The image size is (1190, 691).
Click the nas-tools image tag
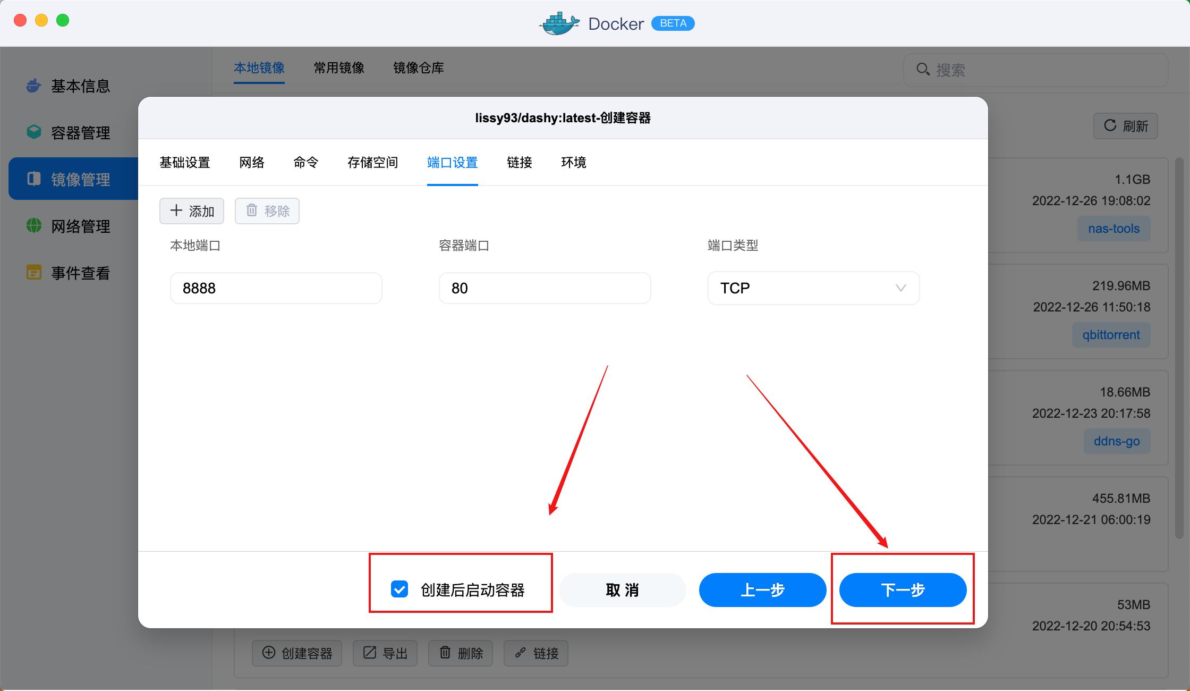[x=1113, y=228]
